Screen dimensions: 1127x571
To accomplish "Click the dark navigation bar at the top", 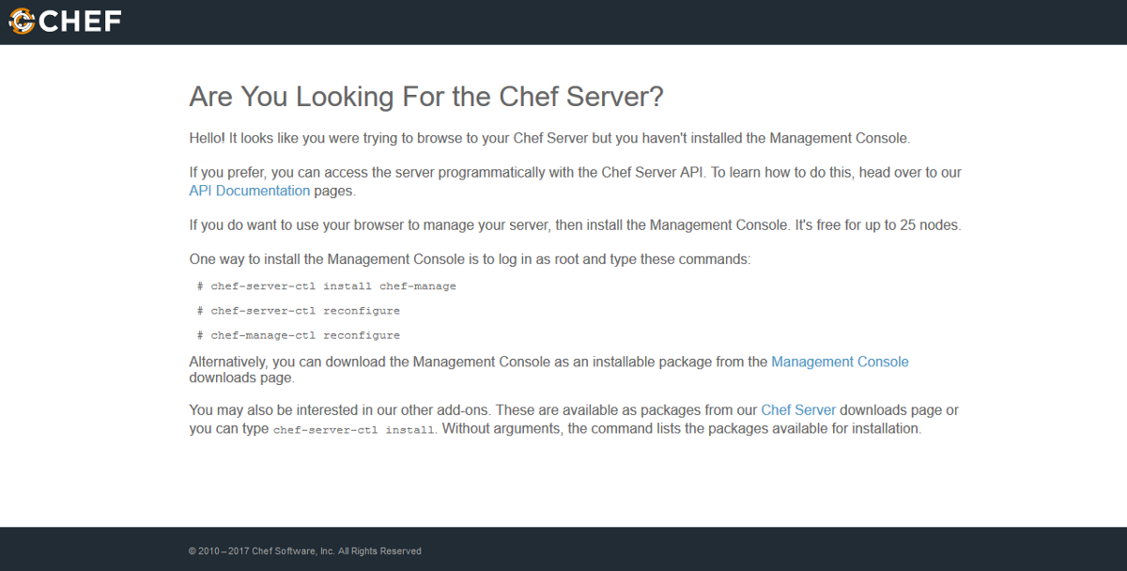I will [x=563, y=21].
